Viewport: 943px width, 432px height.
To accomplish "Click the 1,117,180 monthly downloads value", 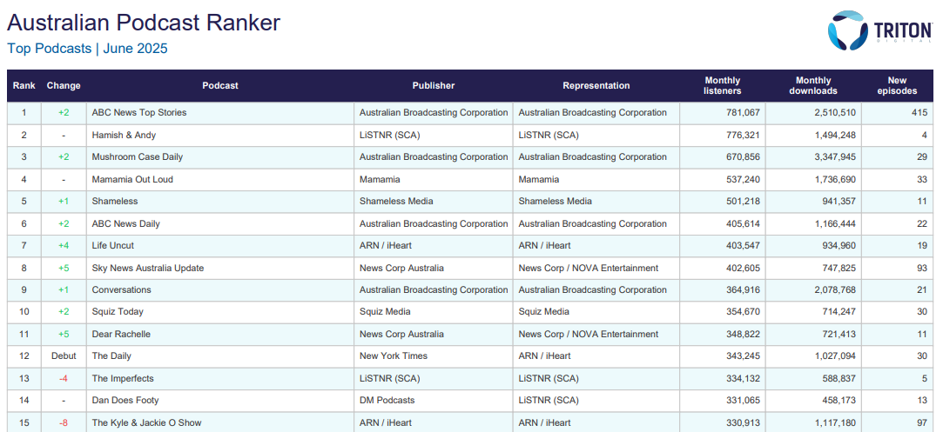I will (833, 423).
